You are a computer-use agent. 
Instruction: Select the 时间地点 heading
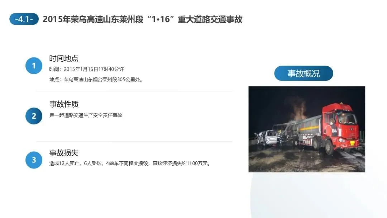click(64, 58)
